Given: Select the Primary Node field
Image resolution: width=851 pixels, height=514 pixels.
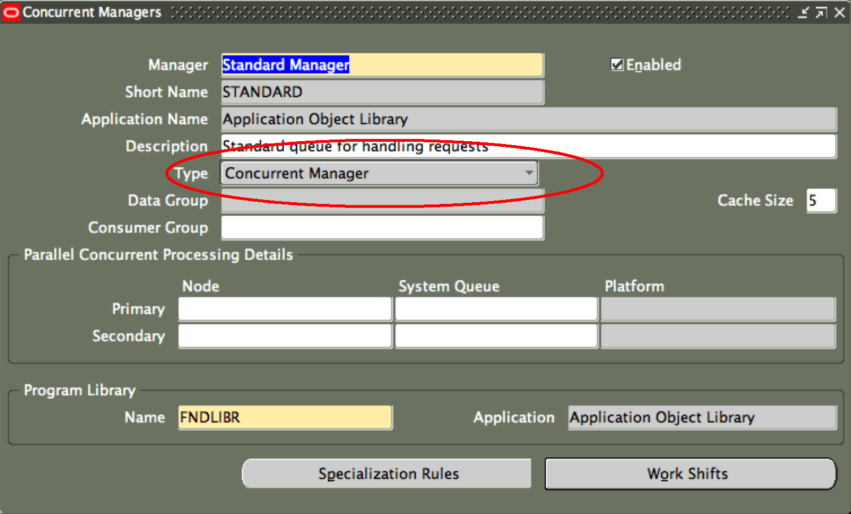Looking at the screenshot, I should click(x=285, y=309).
